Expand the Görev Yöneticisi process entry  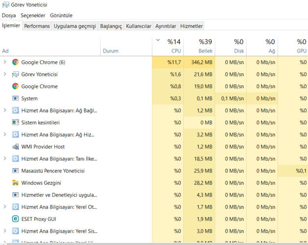[5, 74]
